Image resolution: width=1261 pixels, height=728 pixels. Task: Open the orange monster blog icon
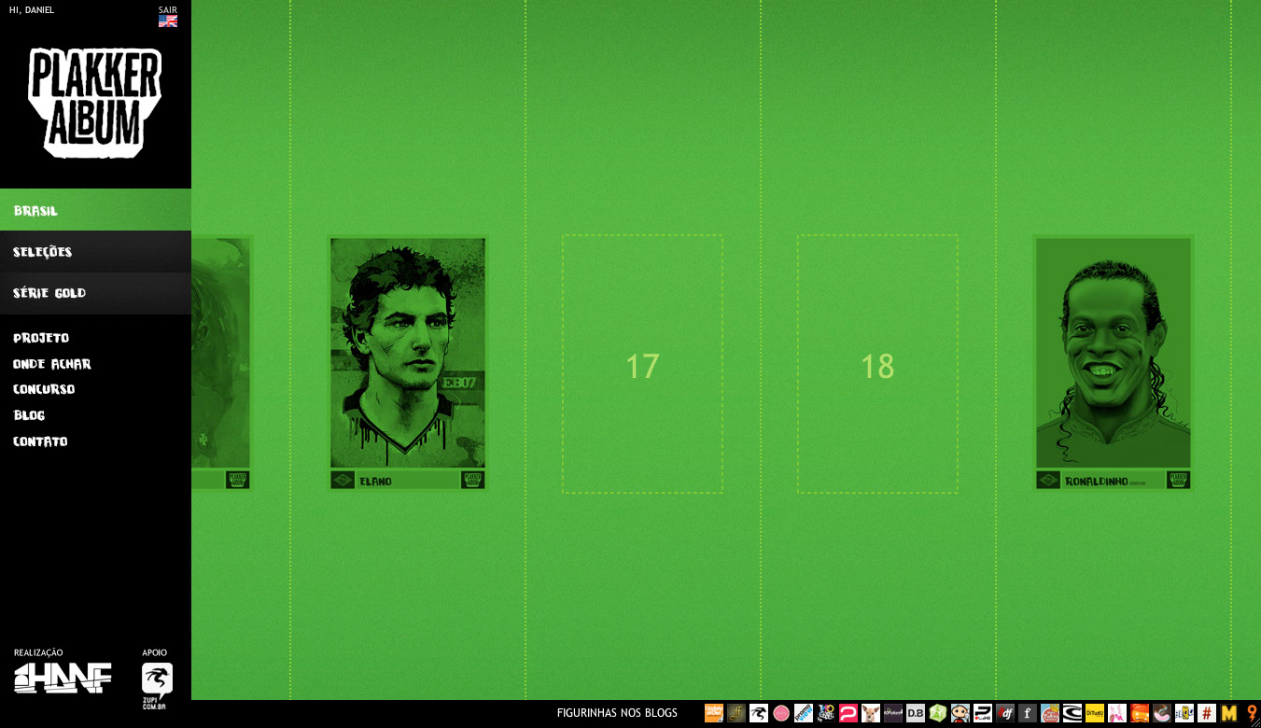click(x=1140, y=713)
